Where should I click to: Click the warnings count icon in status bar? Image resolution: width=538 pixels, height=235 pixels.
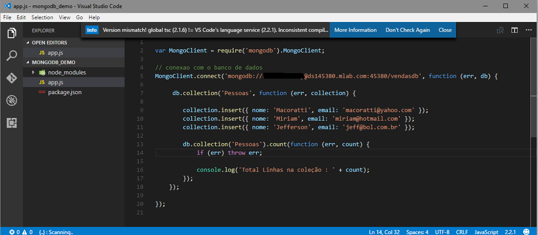click(25, 232)
